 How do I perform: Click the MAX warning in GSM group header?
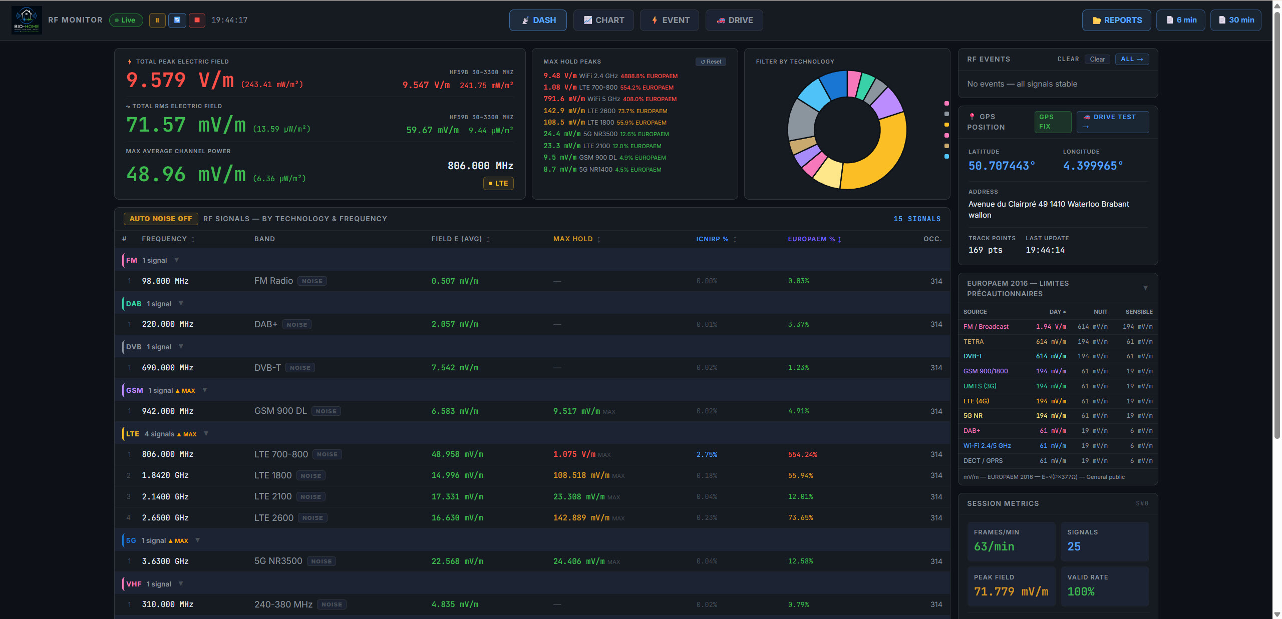[x=185, y=391]
